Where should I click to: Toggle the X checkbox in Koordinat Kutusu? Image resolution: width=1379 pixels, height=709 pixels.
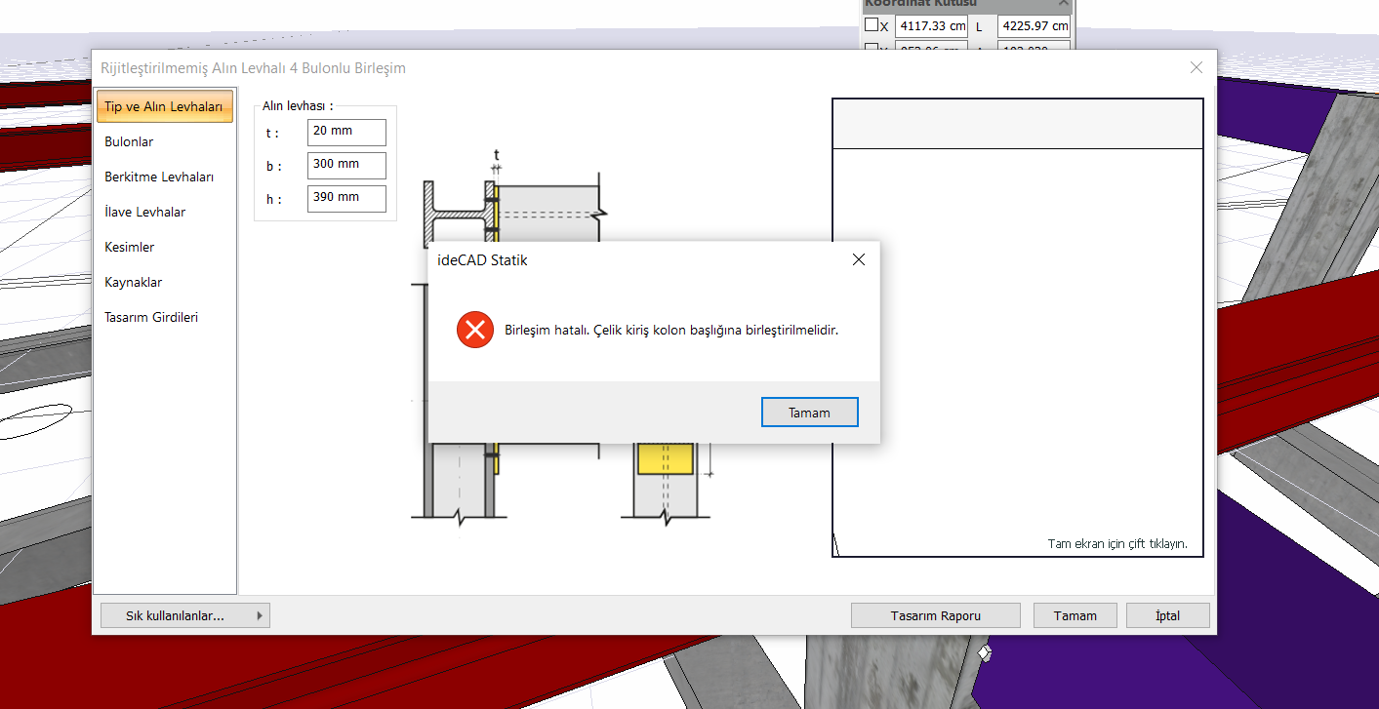(x=872, y=25)
